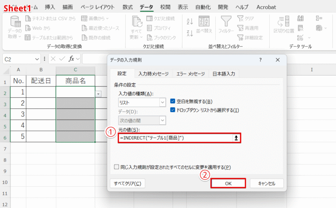Open Acrobat ribbon tab
The height and width of the screenshot is (208, 336).
[266, 7]
